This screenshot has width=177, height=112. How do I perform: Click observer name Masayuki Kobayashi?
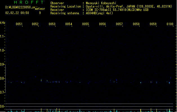point(101,3)
